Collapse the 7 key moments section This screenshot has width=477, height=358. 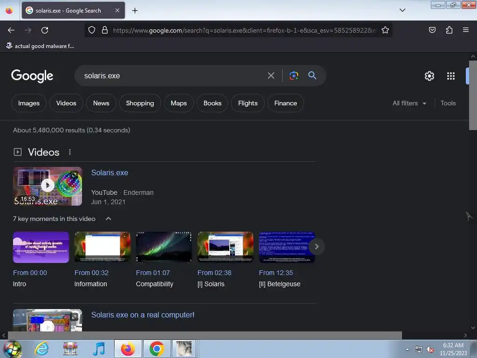coord(108,219)
